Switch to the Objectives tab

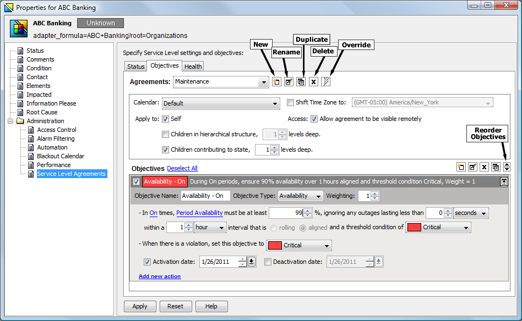pyautogui.click(x=165, y=65)
